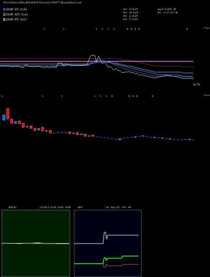210x277 pixels.
Task: Click the 'Pre V: 27.517 M' volume text
Action: (168, 13)
